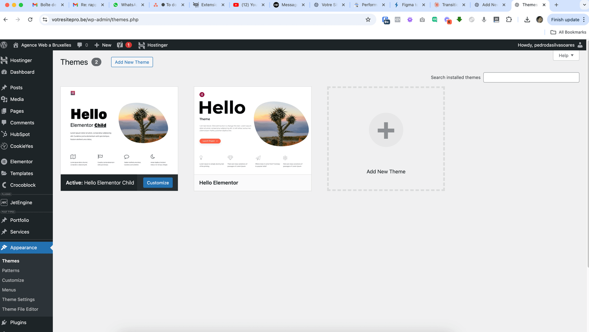Open Portfolio post type in sidebar

(26, 220)
